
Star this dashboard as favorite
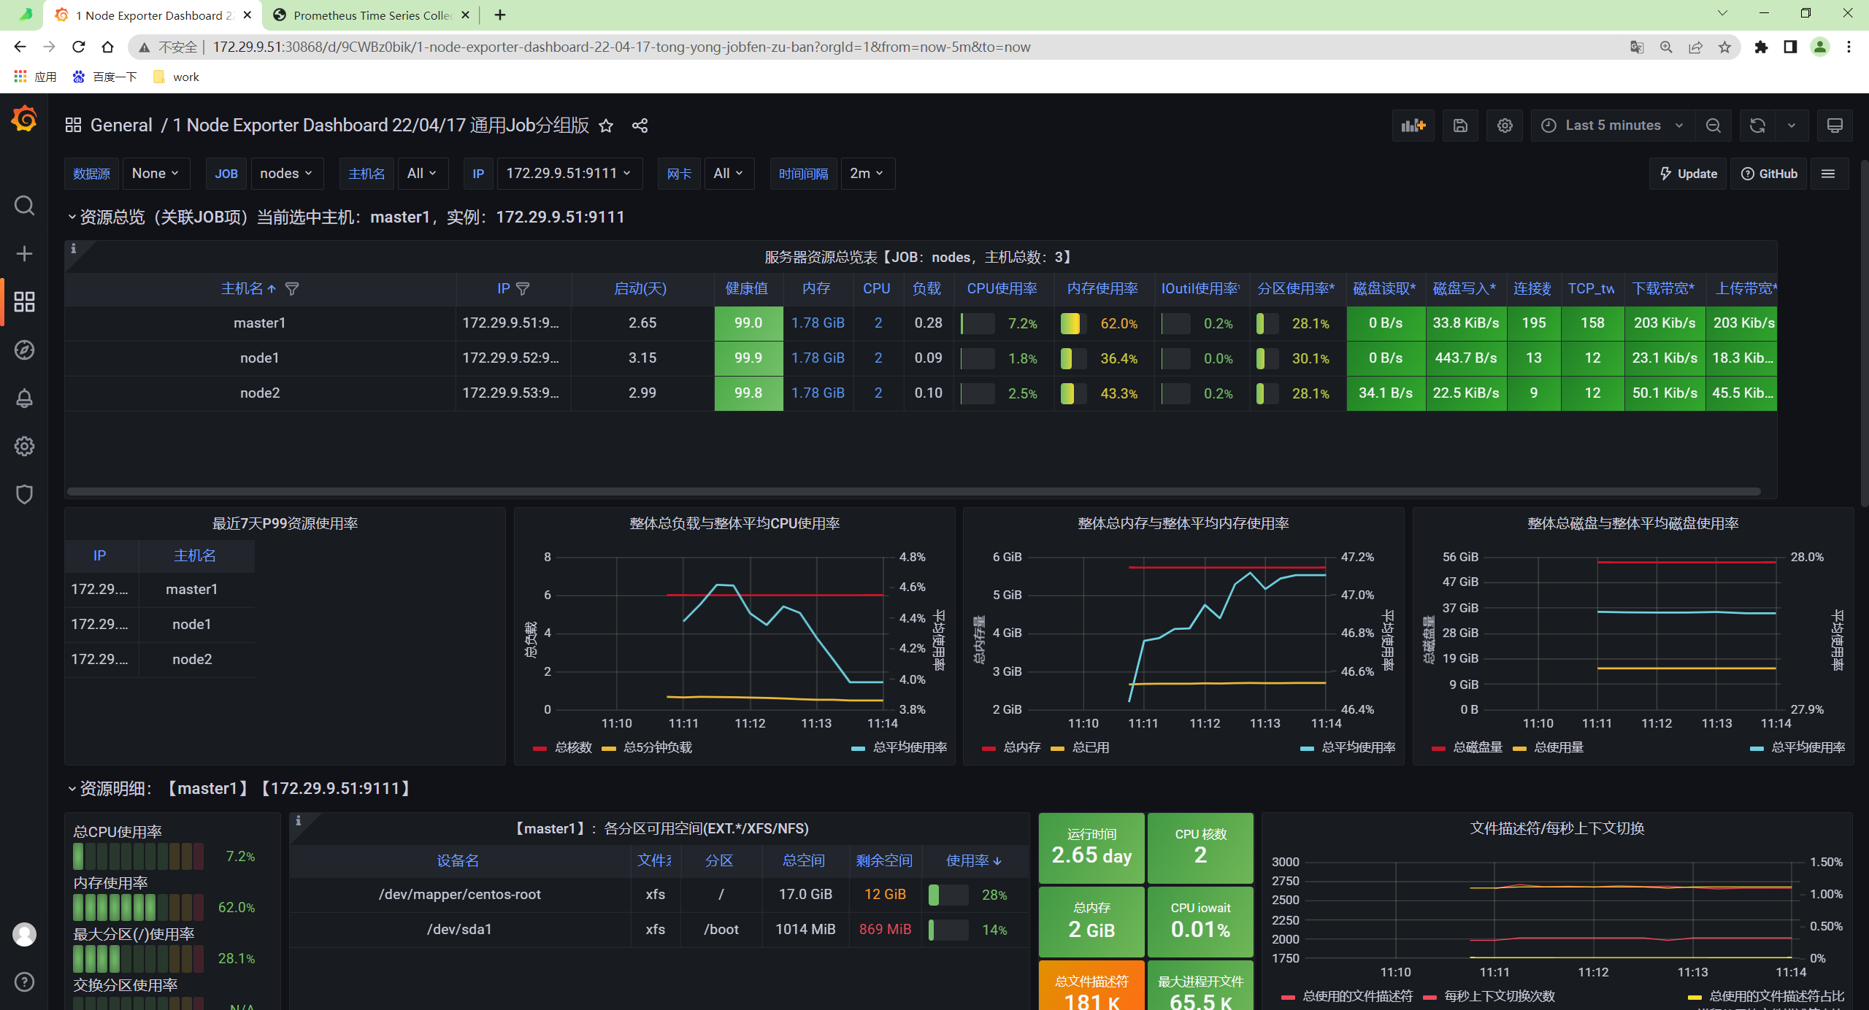[606, 126]
